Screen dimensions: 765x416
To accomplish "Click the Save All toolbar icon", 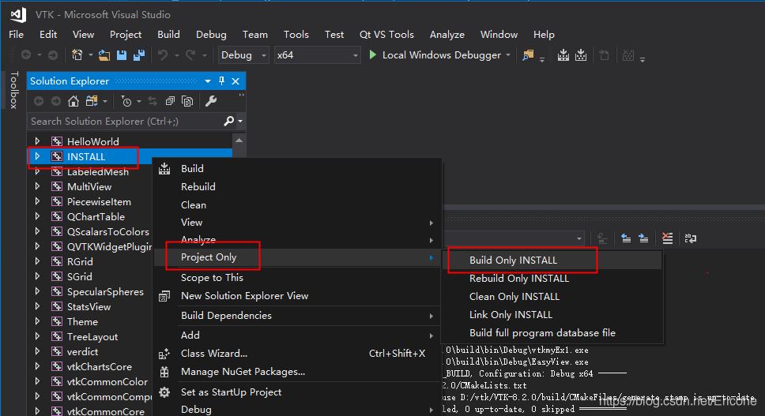I will tap(139, 55).
